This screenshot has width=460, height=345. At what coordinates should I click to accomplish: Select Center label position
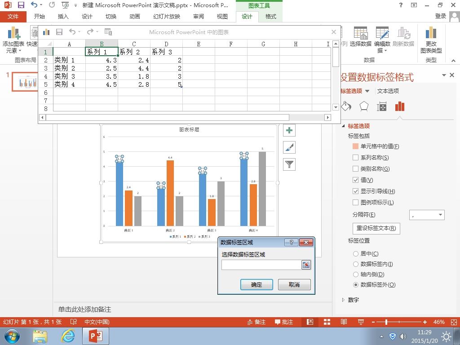356,253
